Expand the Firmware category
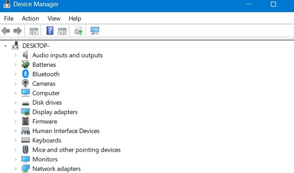294x173 pixels. click(x=16, y=121)
